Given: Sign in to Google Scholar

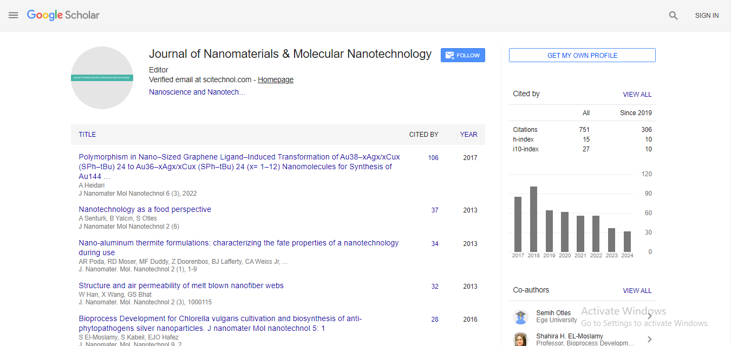Looking at the screenshot, I should pos(707,16).
